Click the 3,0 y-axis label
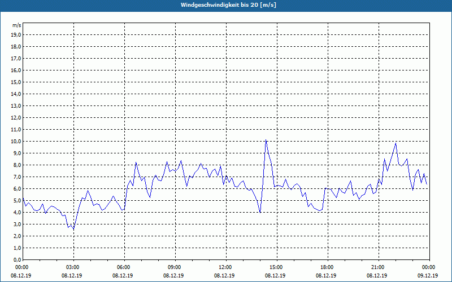Screen dimensions: 452x282 pos(18,224)
